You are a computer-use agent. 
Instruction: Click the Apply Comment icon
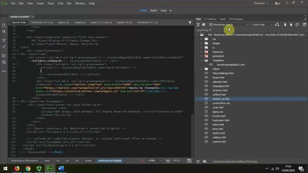click(4, 56)
